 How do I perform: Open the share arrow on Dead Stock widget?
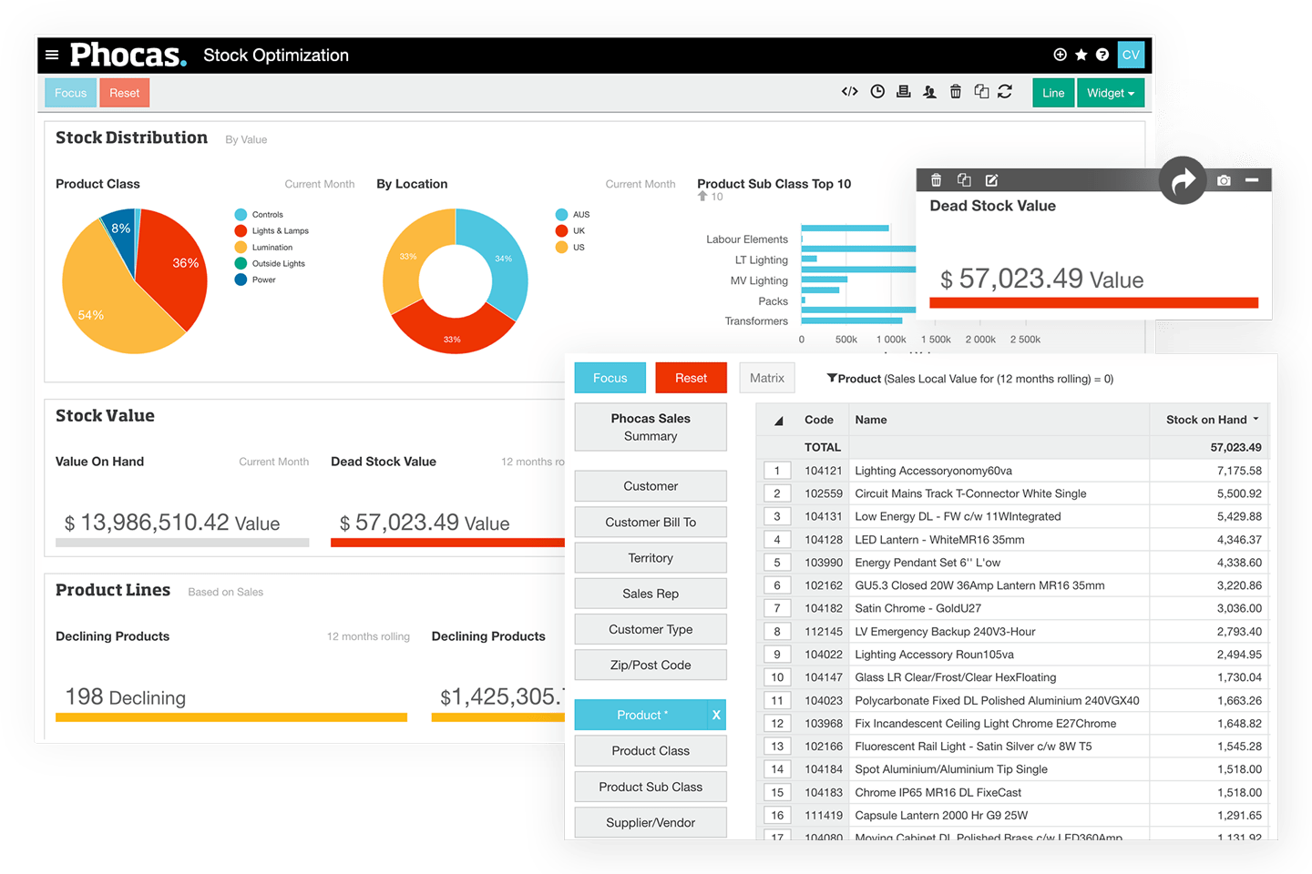point(1183,180)
